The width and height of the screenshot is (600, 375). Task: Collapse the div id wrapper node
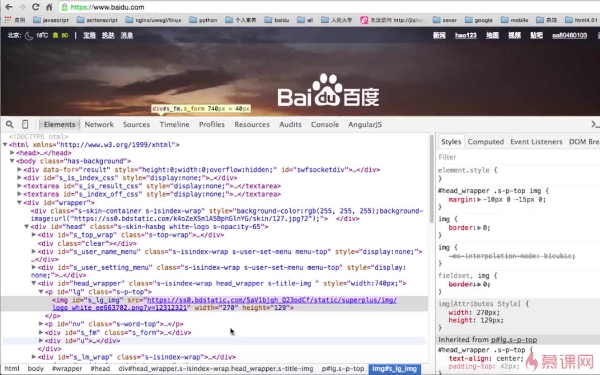point(20,202)
